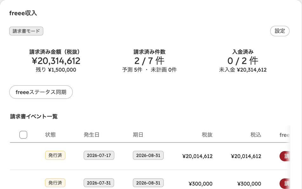Click the red freee button in ¥20,014,612 row
The image size is (302, 189).
click(x=285, y=156)
